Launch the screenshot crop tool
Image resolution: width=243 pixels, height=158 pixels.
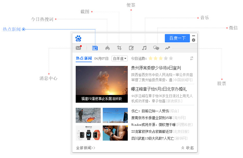(120, 48)
